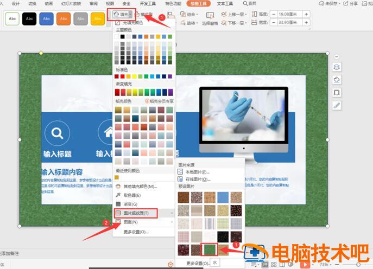Click the height value input field
This screenshot has width=373, height=269.
[290, 14]
